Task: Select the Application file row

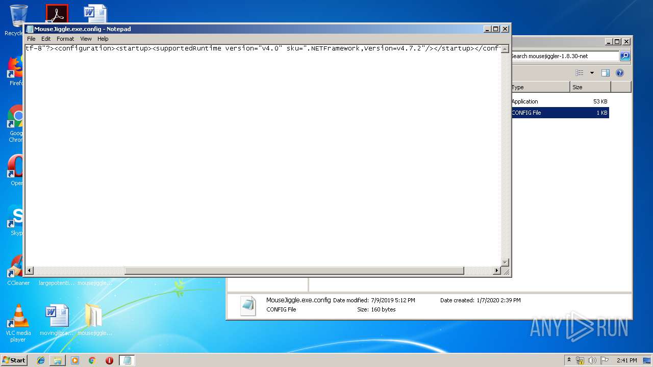Action: point(560,101)
